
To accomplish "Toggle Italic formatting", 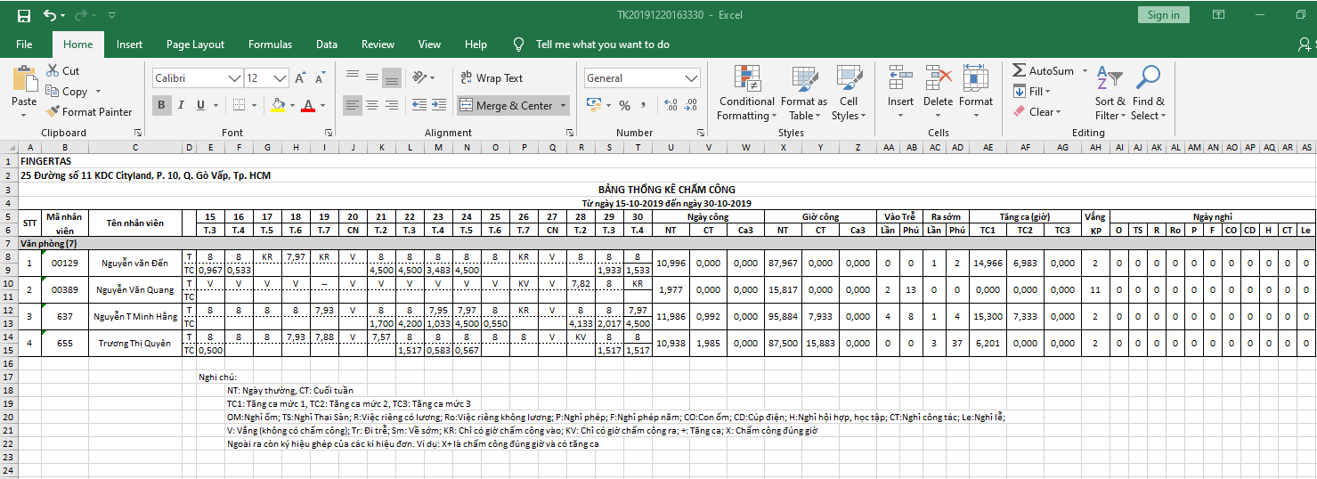I will (182, 105).
